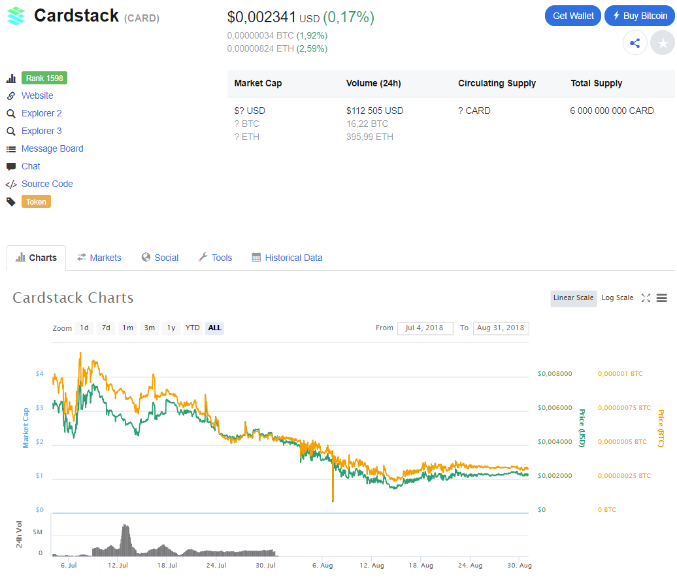
Task: Click the Circulating Supply column header
Action: click(x=497, y=84)
